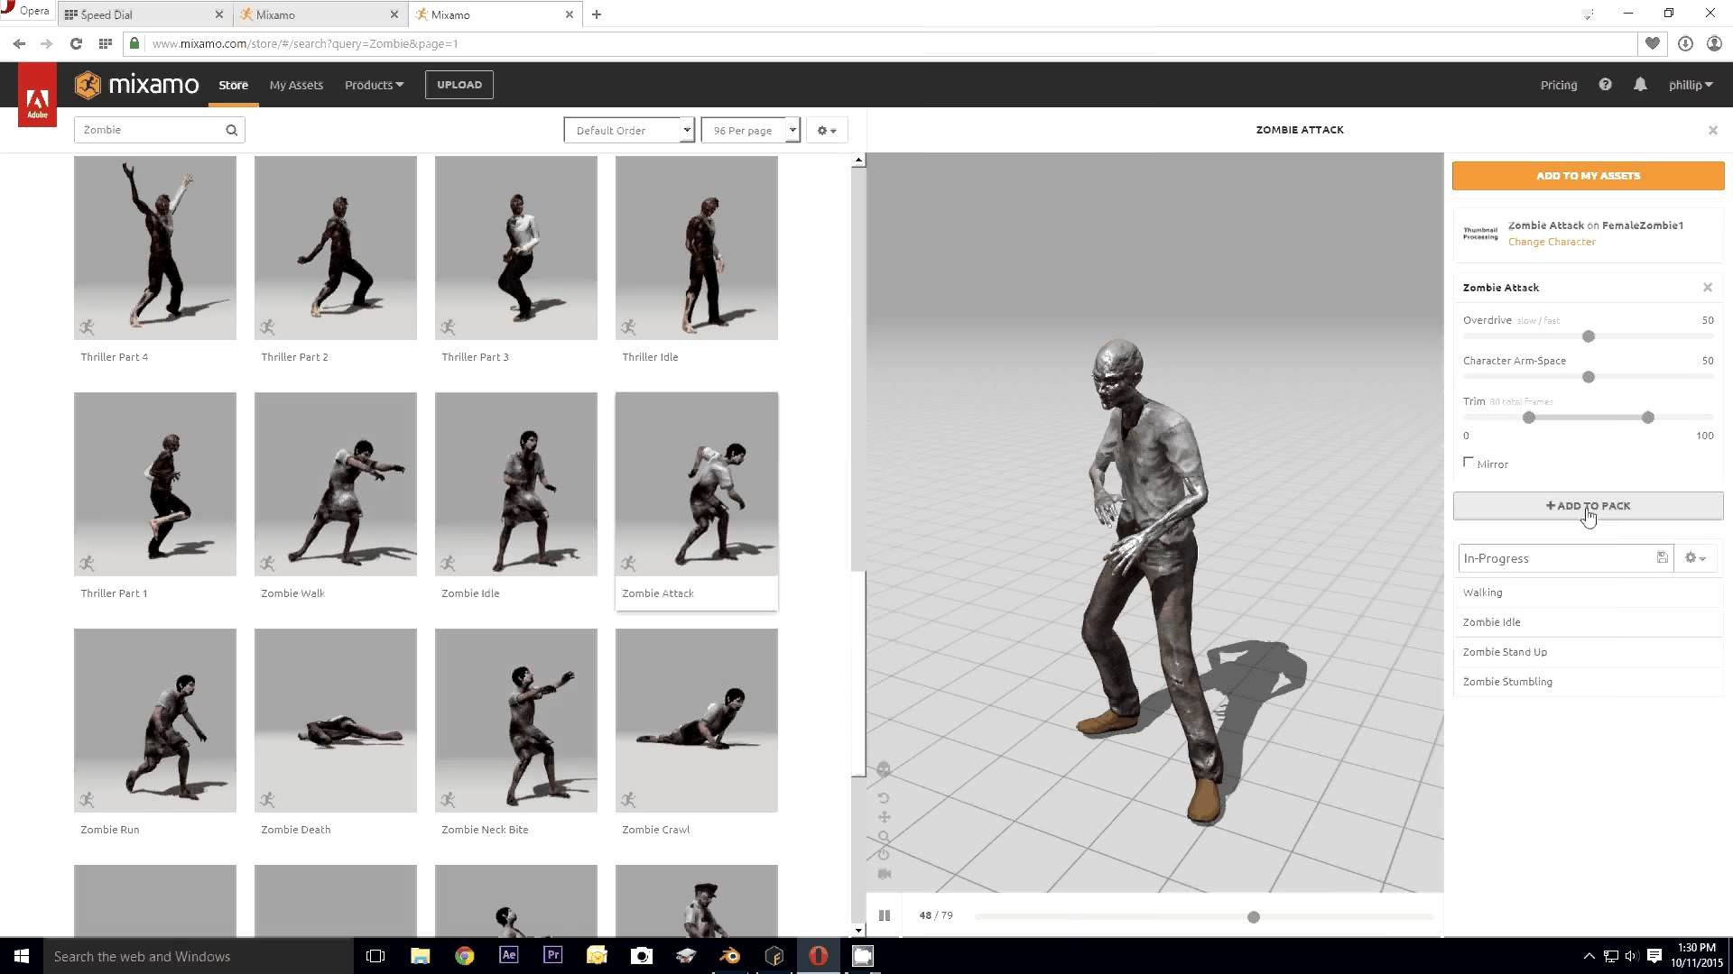Click the Change Character link

pos(1552,242)
